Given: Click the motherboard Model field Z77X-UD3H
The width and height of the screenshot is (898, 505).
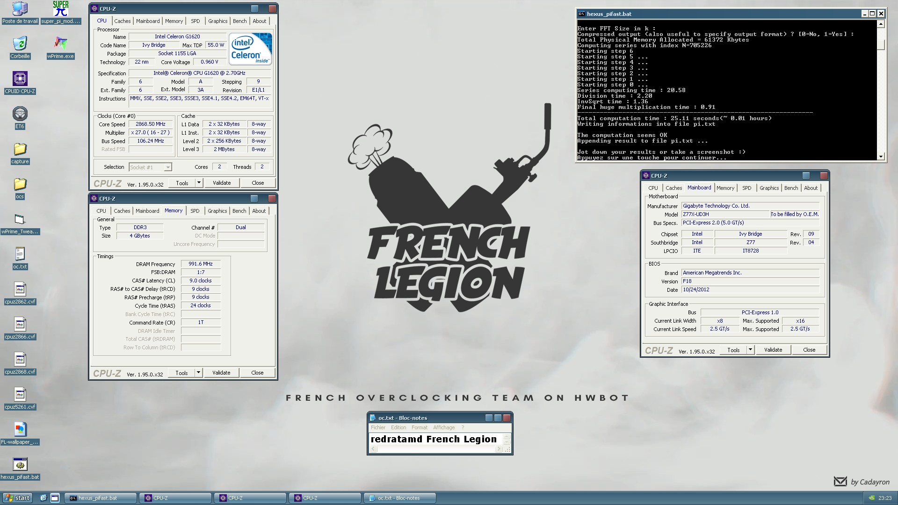Looking at the screenshot, I should (725, 214).
